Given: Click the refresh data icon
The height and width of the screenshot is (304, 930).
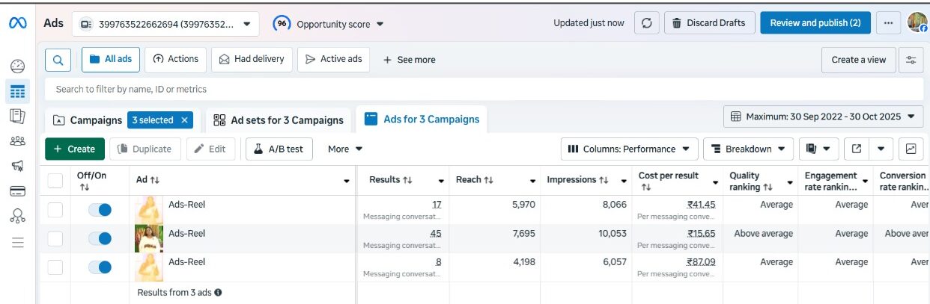Looking at the screenshot, I should (647, 23).
